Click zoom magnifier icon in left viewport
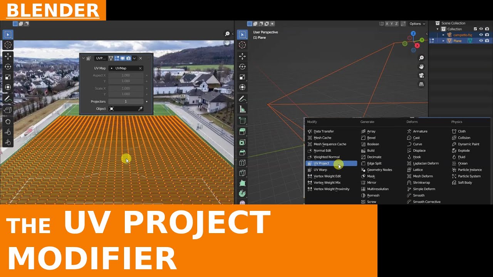Screen dimensions: 493x277 [x=227, y=34]
